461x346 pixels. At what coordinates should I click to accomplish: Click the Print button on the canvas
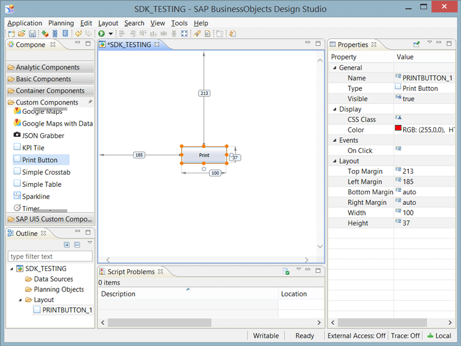click(204, 155)
